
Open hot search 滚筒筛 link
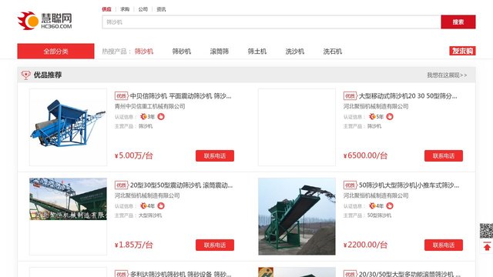[x=219, y=52]
